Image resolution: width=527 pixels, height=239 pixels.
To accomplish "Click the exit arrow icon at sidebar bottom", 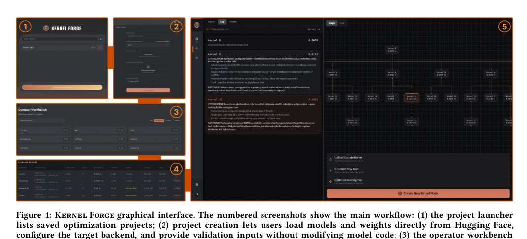I will (197, 194).
